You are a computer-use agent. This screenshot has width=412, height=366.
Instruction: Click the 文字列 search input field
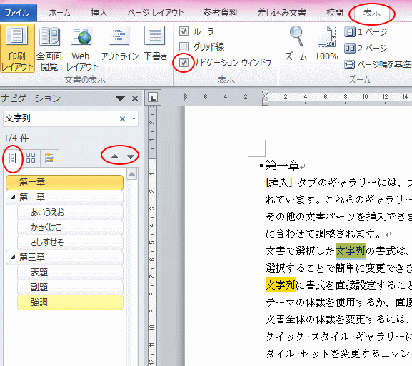pyautogui.click(x=61, y=118)
